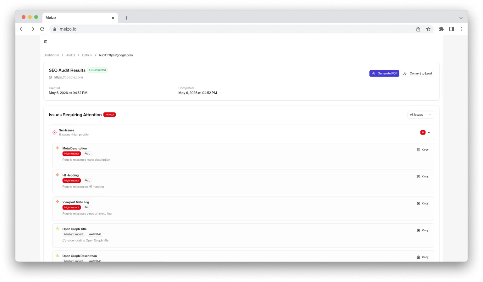Bookmark page with the star icon
Image resolution: width=483 pixels, height=282 pixels.
pos(428,29)
